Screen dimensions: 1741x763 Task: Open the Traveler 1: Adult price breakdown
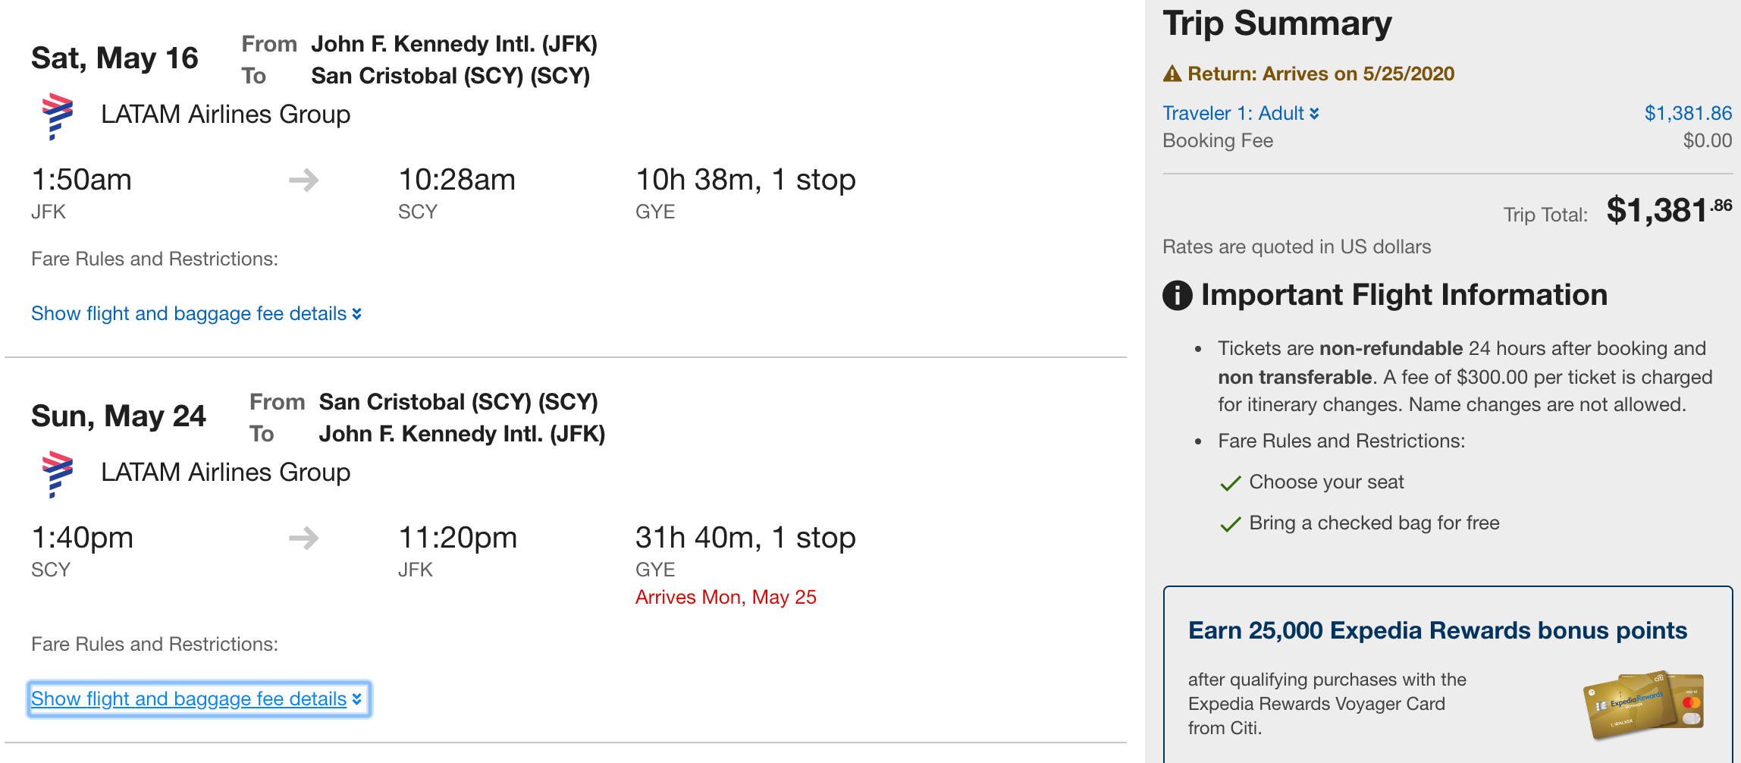pos(1241,114)
